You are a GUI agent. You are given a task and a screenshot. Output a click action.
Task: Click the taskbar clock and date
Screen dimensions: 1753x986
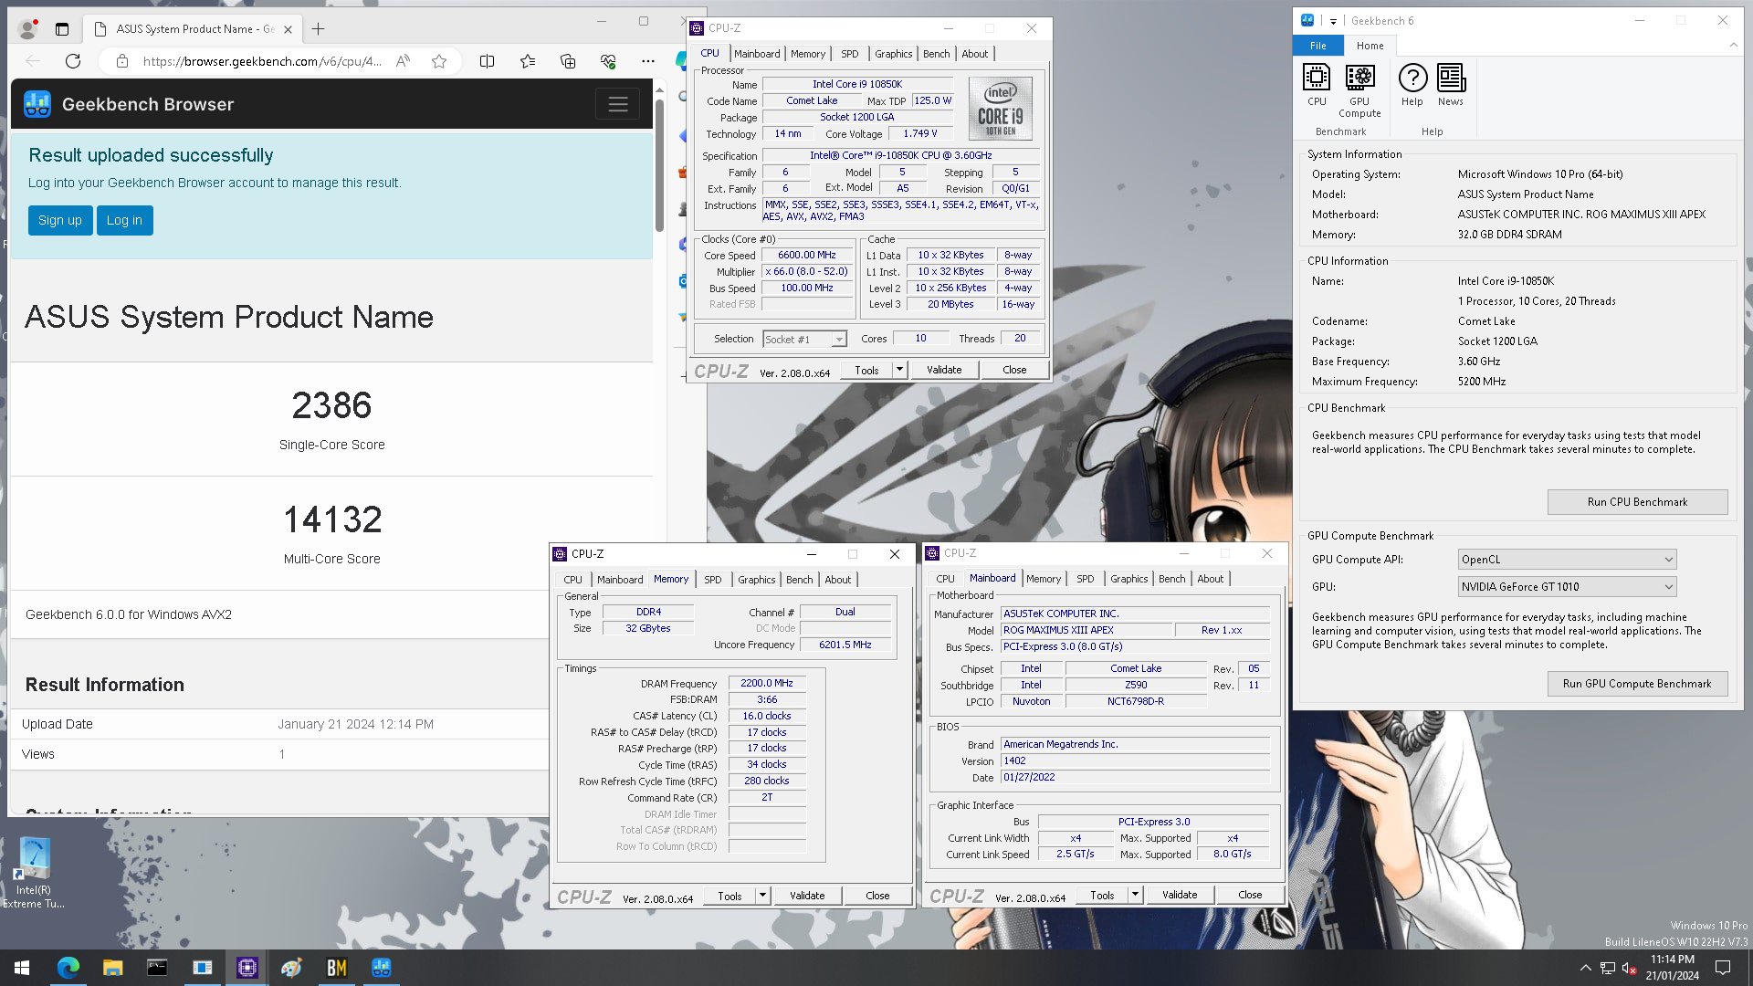1673,968
